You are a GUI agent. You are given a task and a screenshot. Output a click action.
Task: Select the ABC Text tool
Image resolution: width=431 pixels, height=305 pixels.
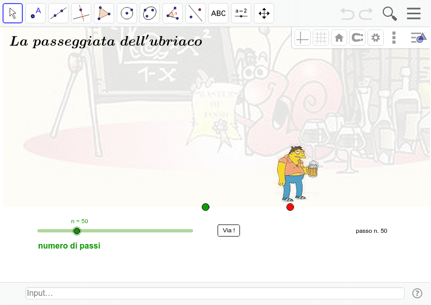point(218,13)
